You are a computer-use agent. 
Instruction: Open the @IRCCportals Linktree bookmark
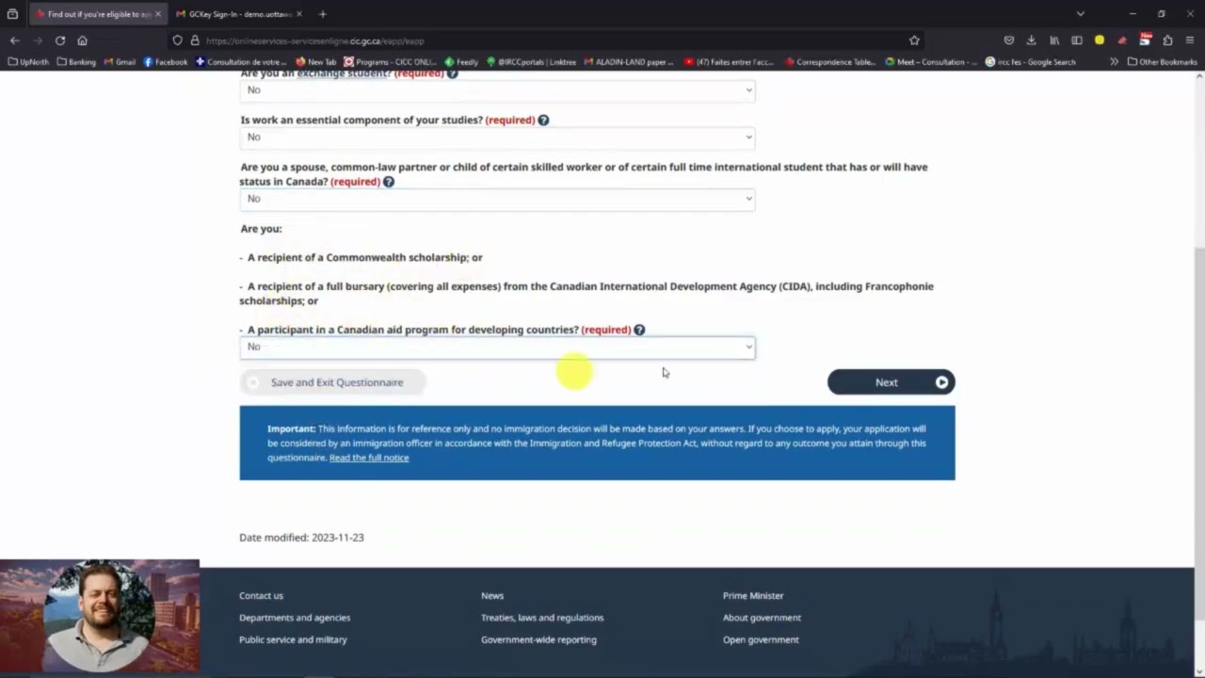pos(531,62)
